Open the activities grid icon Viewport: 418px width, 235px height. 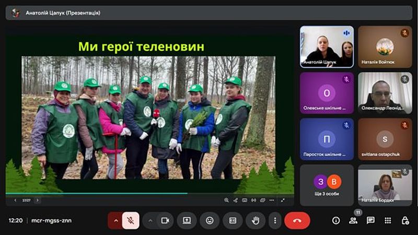click(x=388, y=220)
